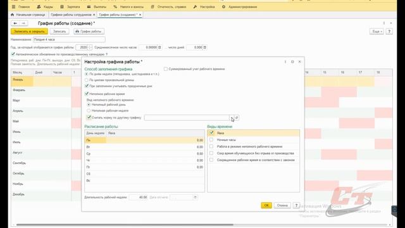Click the other schedule input field
Image resolution: width=405 pixels, height=228 pixels.
coord(187,118)
